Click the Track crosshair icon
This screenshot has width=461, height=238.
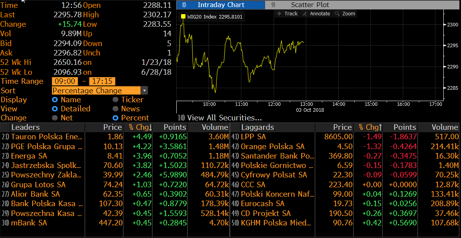pyautogui.click(x=280, y=14)
